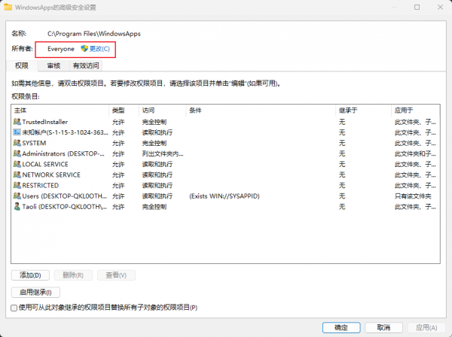The width and height of the screenshot is (452, 337).
Task: Click 列出文件夹内... access cell for Administrators
Action: [x=163, y=154]
